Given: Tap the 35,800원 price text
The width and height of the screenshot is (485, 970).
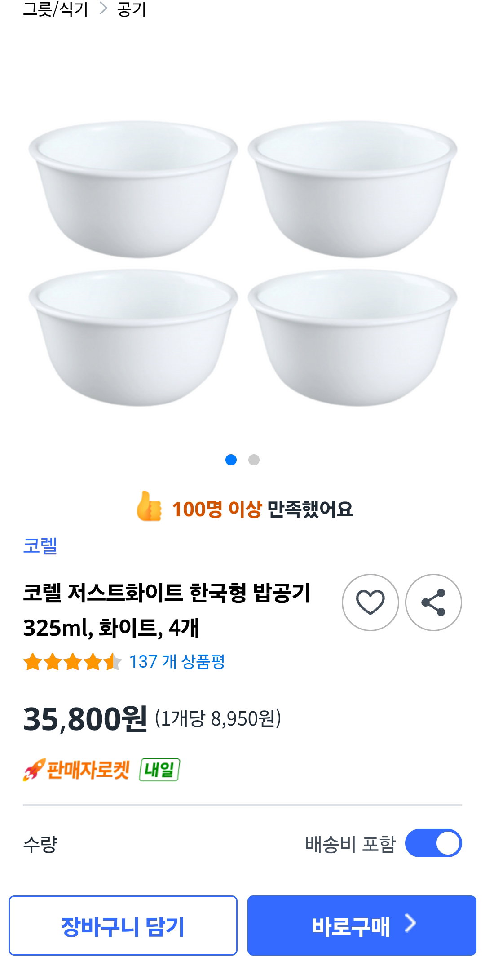Looking at the screenshot, I should [x=85, y=719].
